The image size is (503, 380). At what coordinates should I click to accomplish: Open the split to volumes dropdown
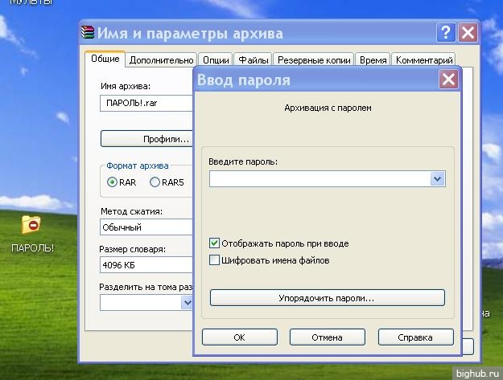point(187,303)
